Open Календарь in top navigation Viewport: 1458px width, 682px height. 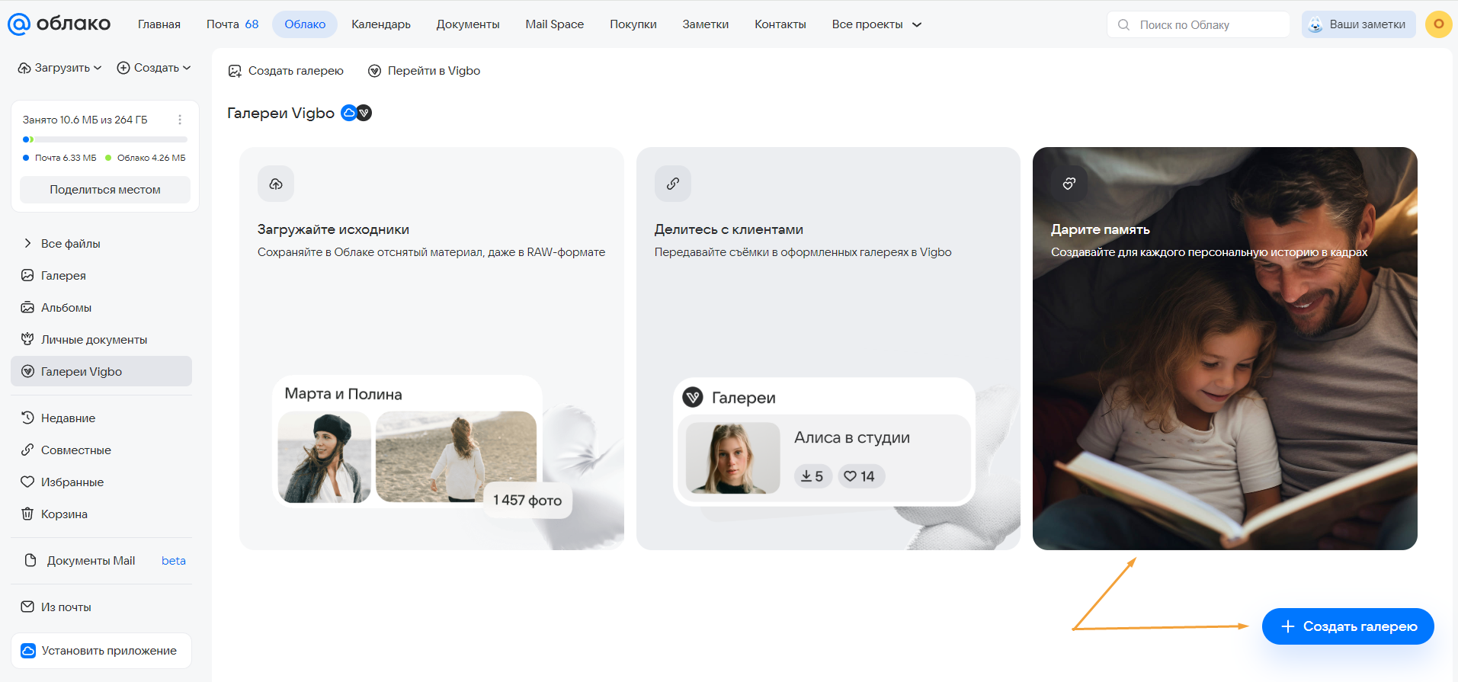(x=381, y=24)
